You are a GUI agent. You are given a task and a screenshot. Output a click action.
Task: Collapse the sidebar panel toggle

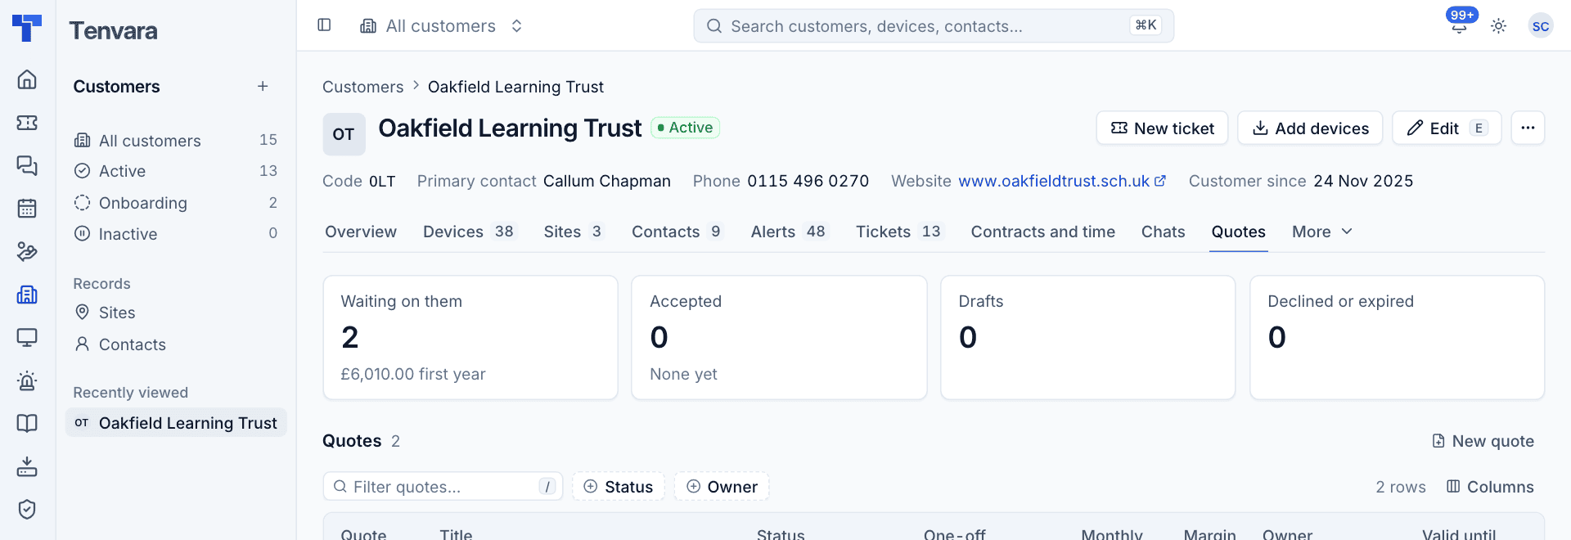click(324, 25)
